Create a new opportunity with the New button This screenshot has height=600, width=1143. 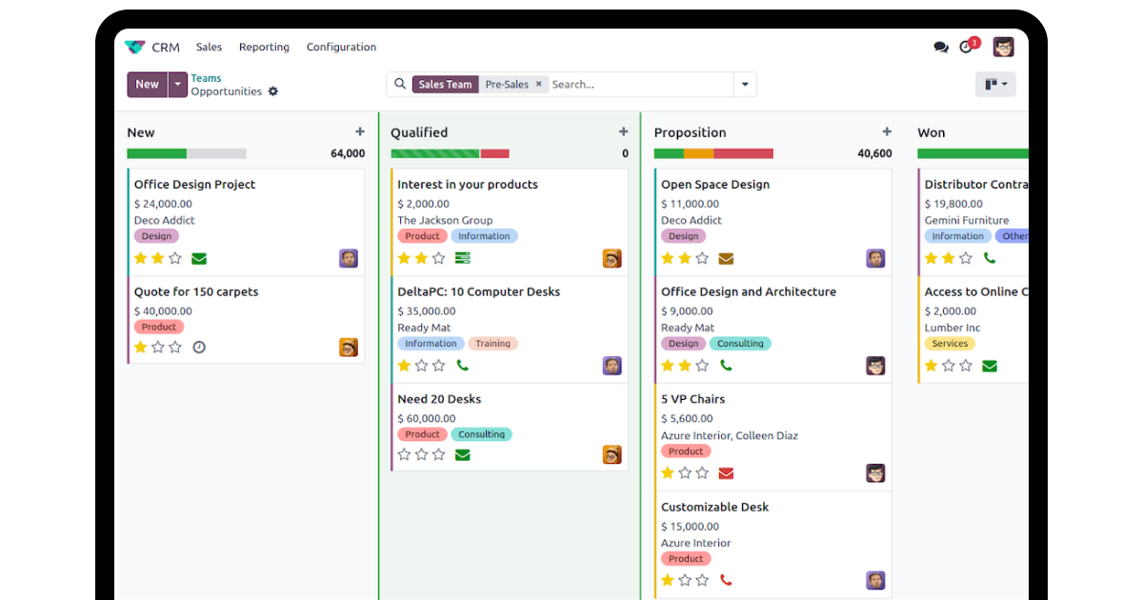point(148,85)
